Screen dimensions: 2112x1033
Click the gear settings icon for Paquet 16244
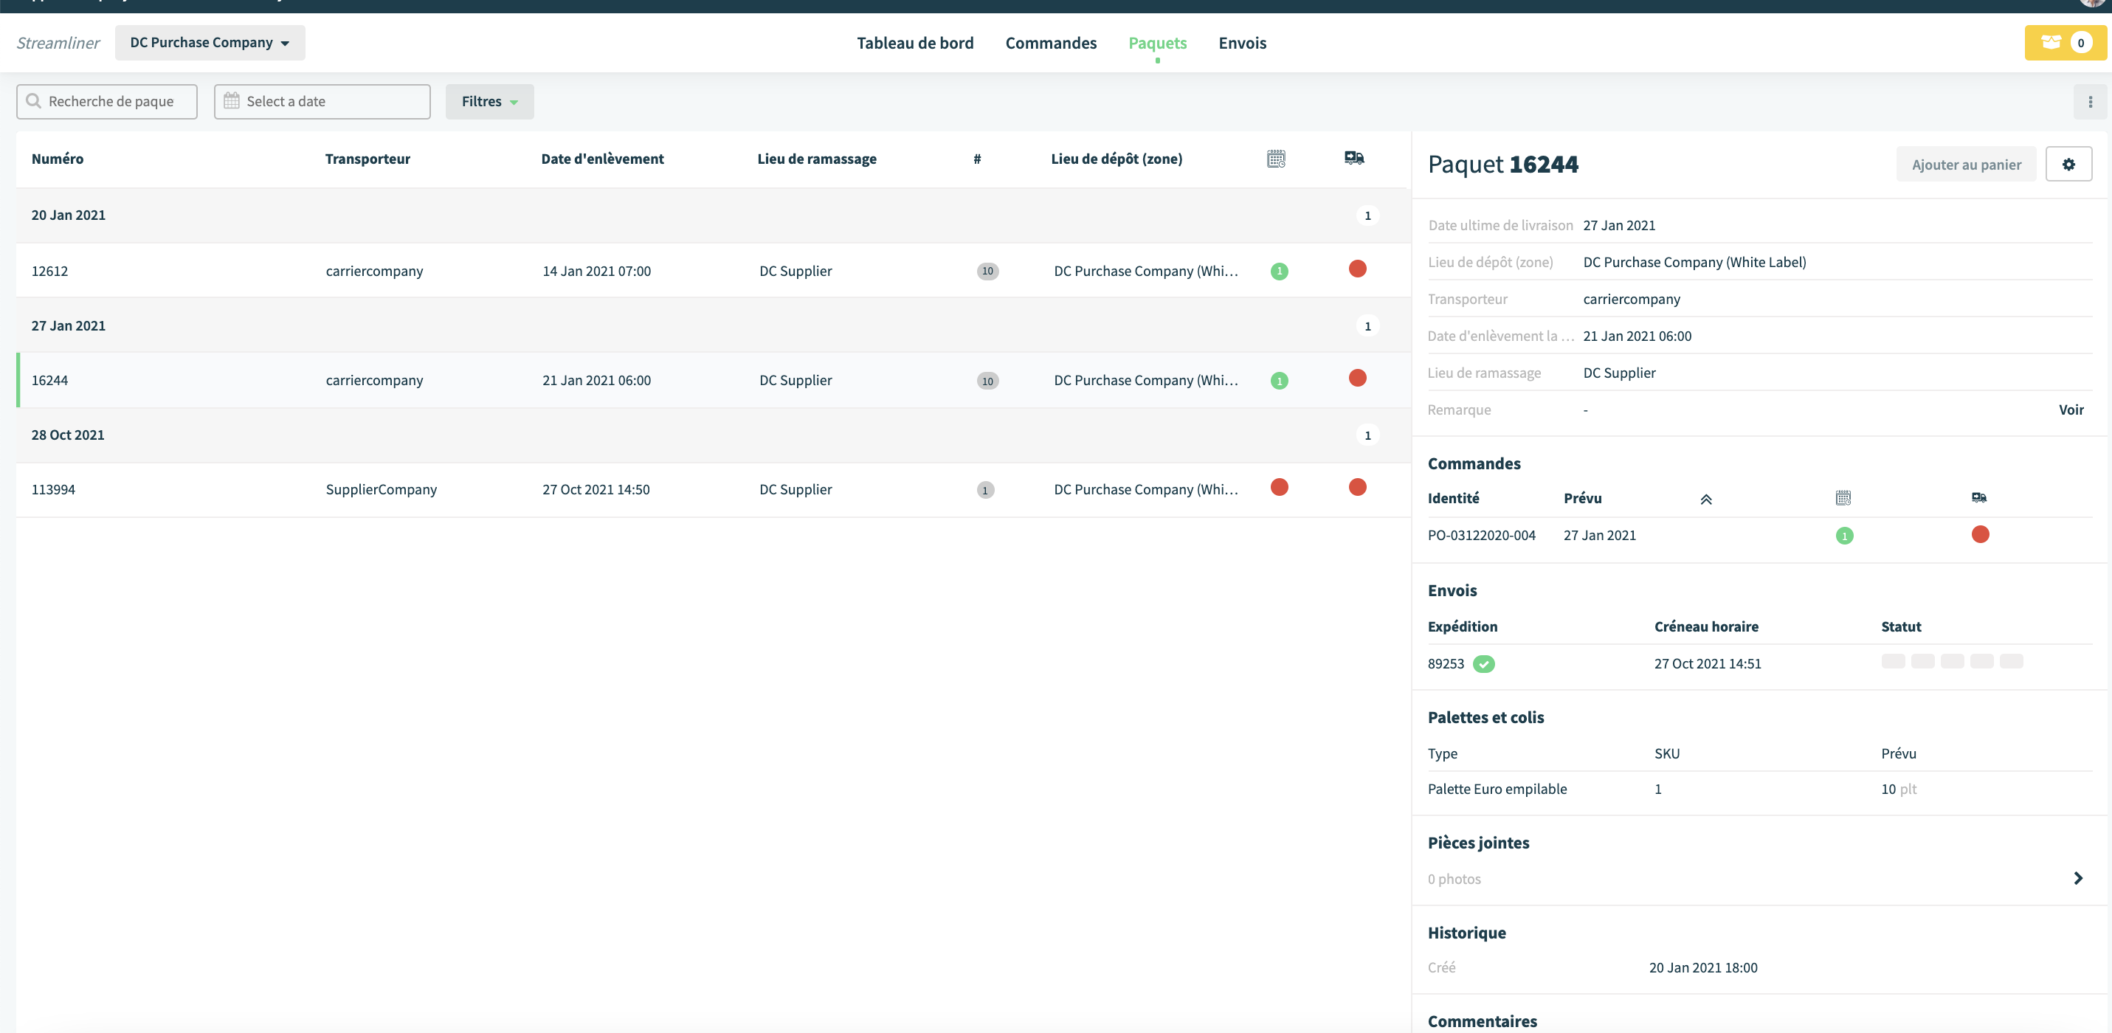(2068, 164)
